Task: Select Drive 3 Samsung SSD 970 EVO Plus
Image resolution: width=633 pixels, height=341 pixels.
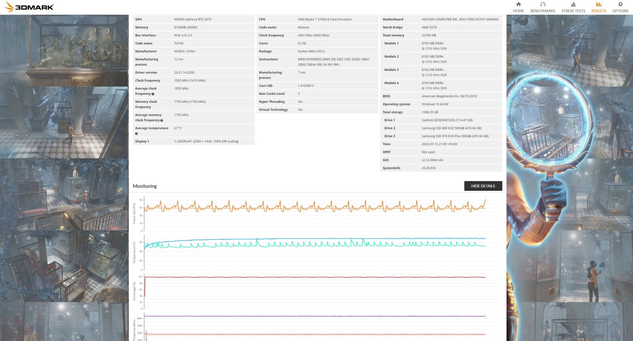Action: tap(455, 136)
